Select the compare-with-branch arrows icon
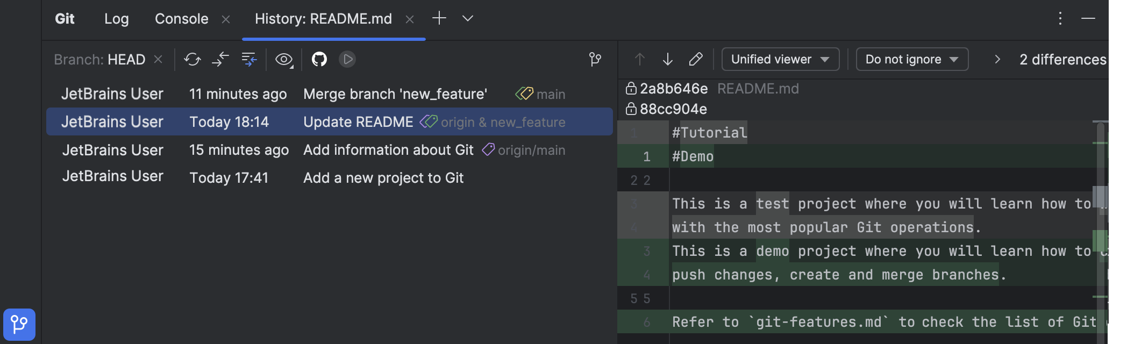 point(220,60)
